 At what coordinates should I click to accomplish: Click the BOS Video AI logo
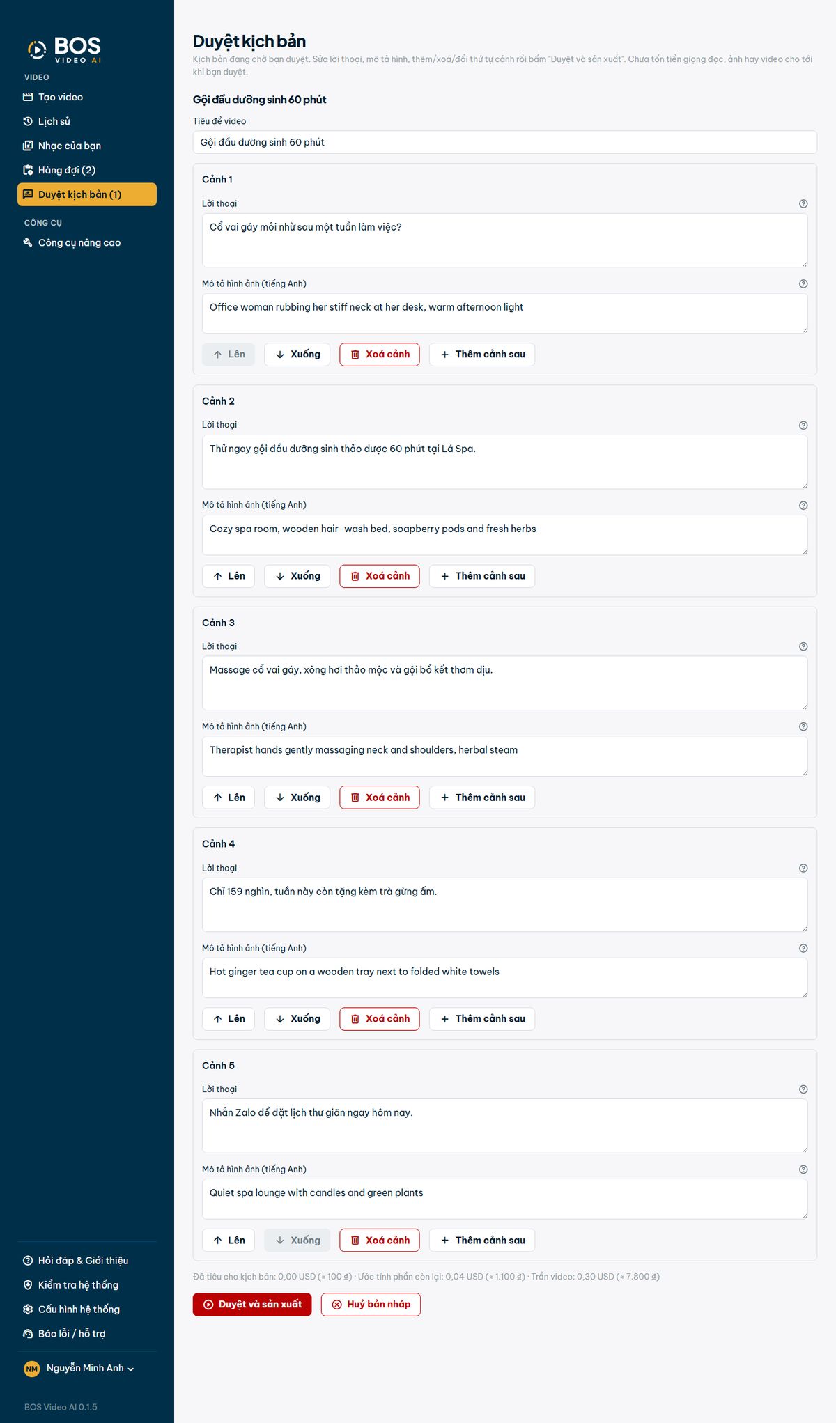point(65,49)
